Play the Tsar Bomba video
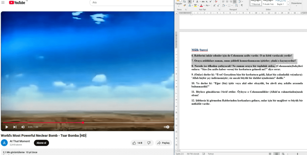Viewport: 307px width, 155px height. pos(7,127)
